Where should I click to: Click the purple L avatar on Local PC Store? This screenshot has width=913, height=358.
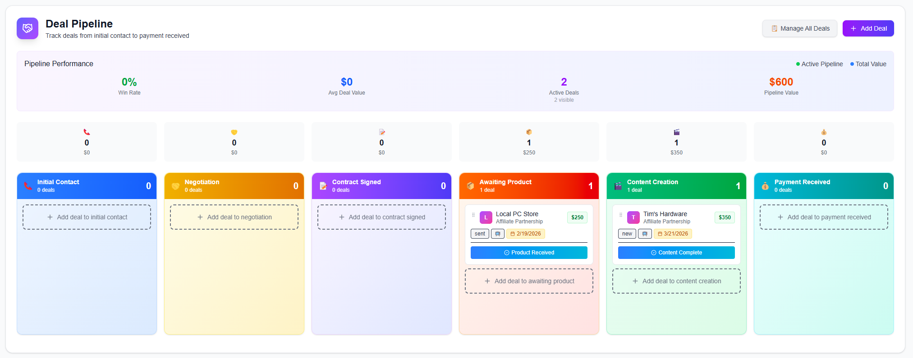coord(486,218)
